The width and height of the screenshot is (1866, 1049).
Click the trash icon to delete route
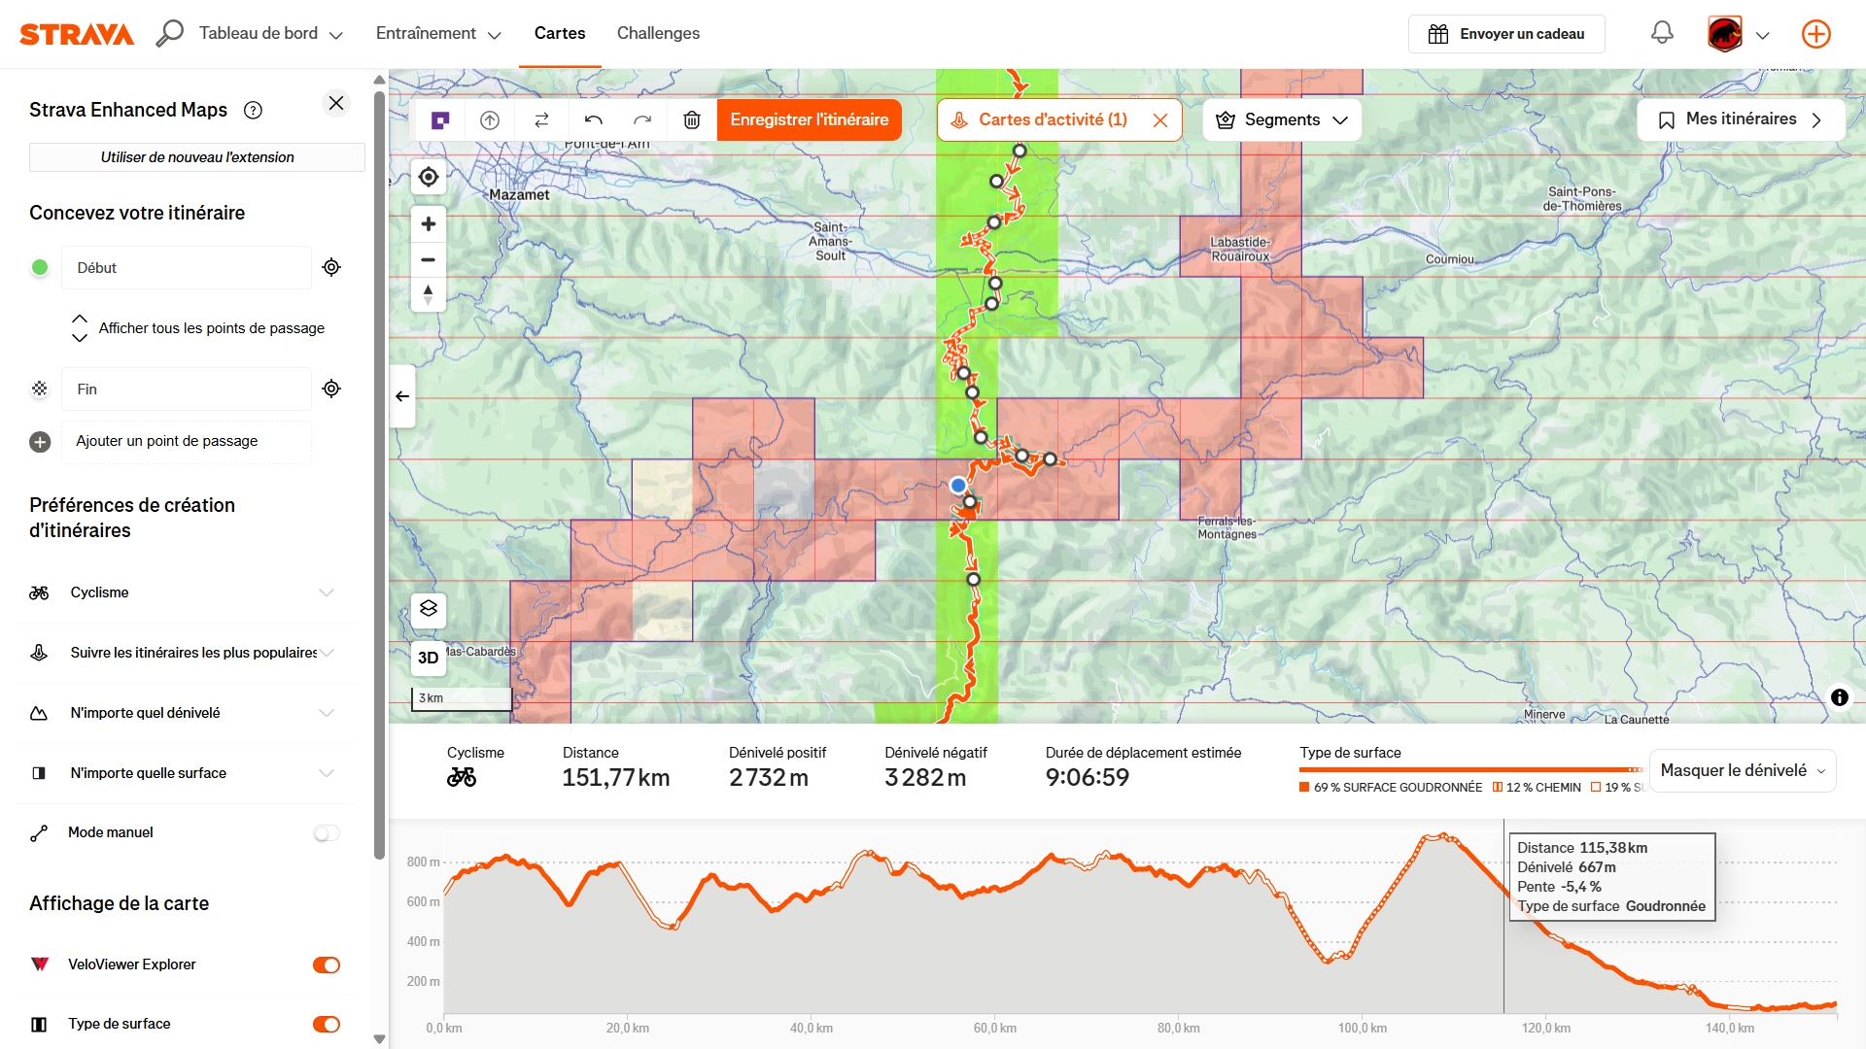pyautogui.click(x=692, y=120)
